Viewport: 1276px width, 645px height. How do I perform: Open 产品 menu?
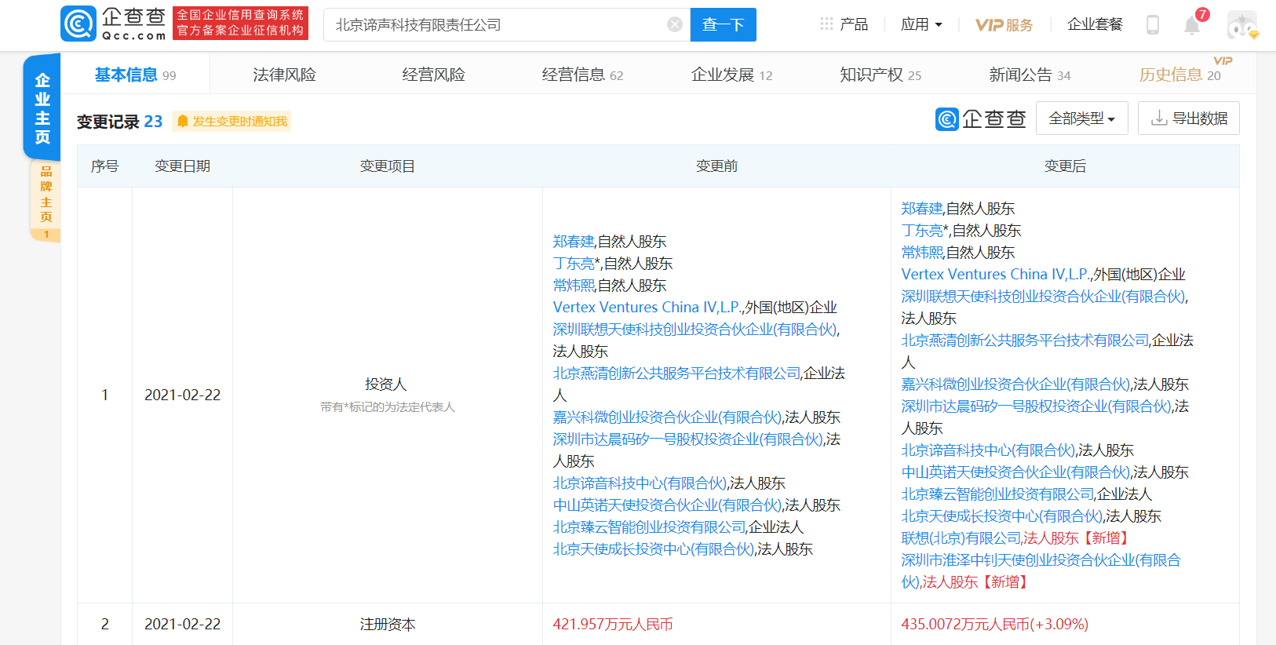click(854, 24)
